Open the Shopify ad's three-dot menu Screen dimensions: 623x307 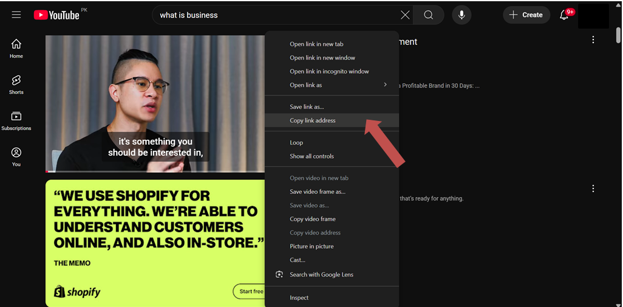593,188
